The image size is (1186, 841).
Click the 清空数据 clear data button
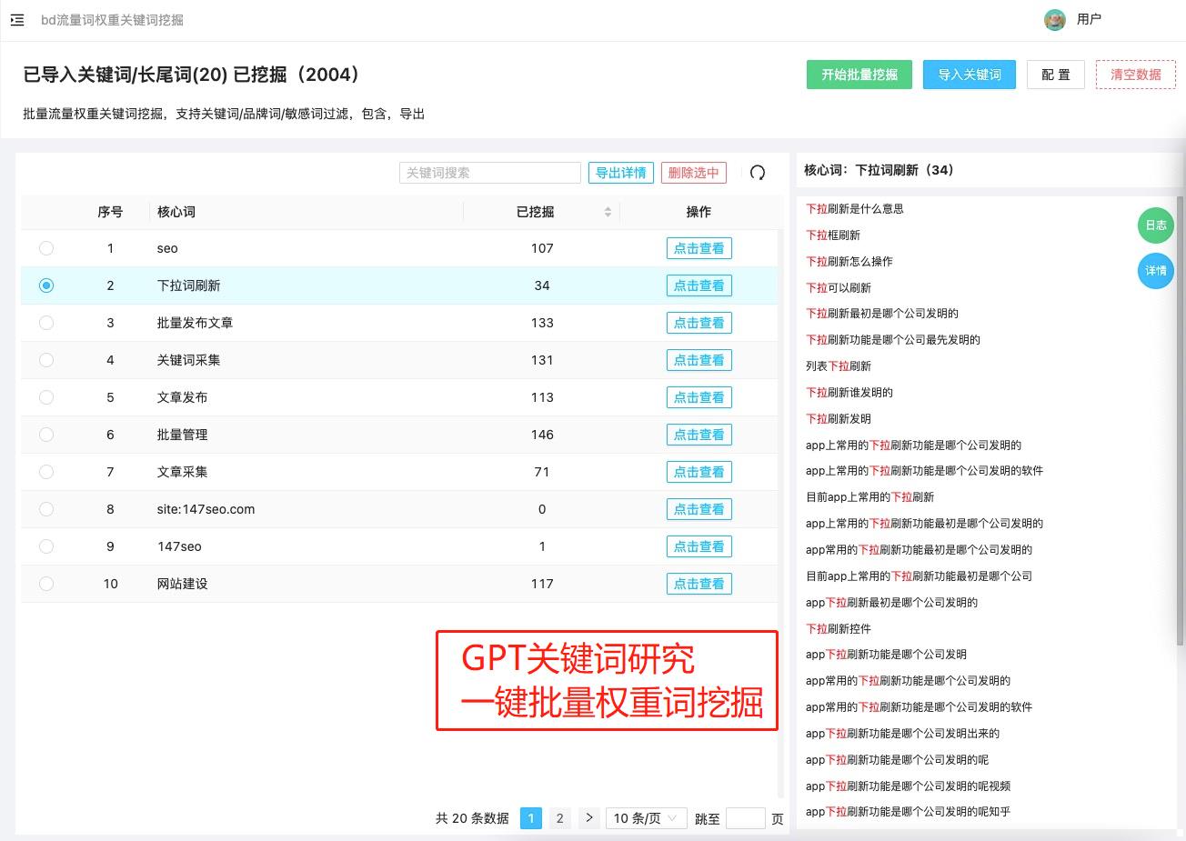[x=1135, y=75]
